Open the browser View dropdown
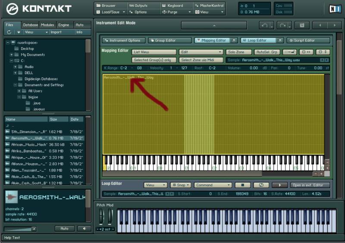Screen dimensions: 345x243 [x=36, y=32]
